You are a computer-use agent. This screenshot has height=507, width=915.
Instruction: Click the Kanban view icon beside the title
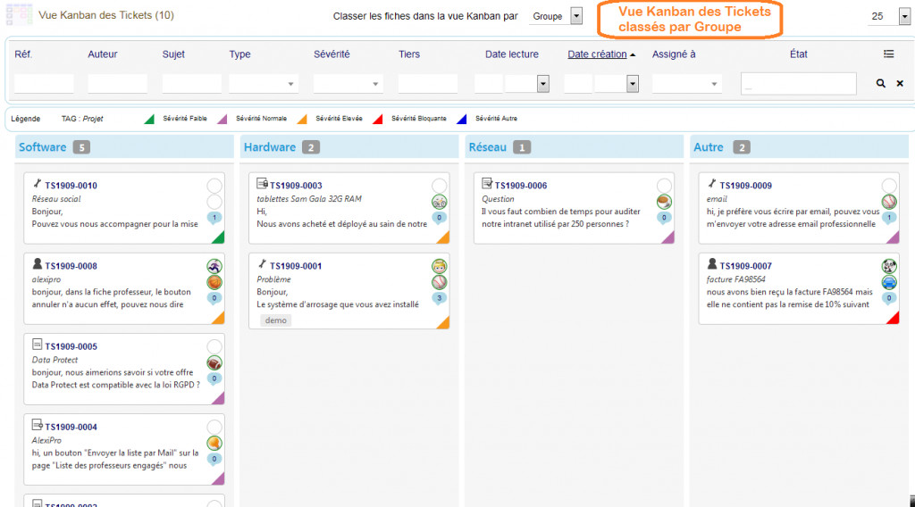point(20,14)
